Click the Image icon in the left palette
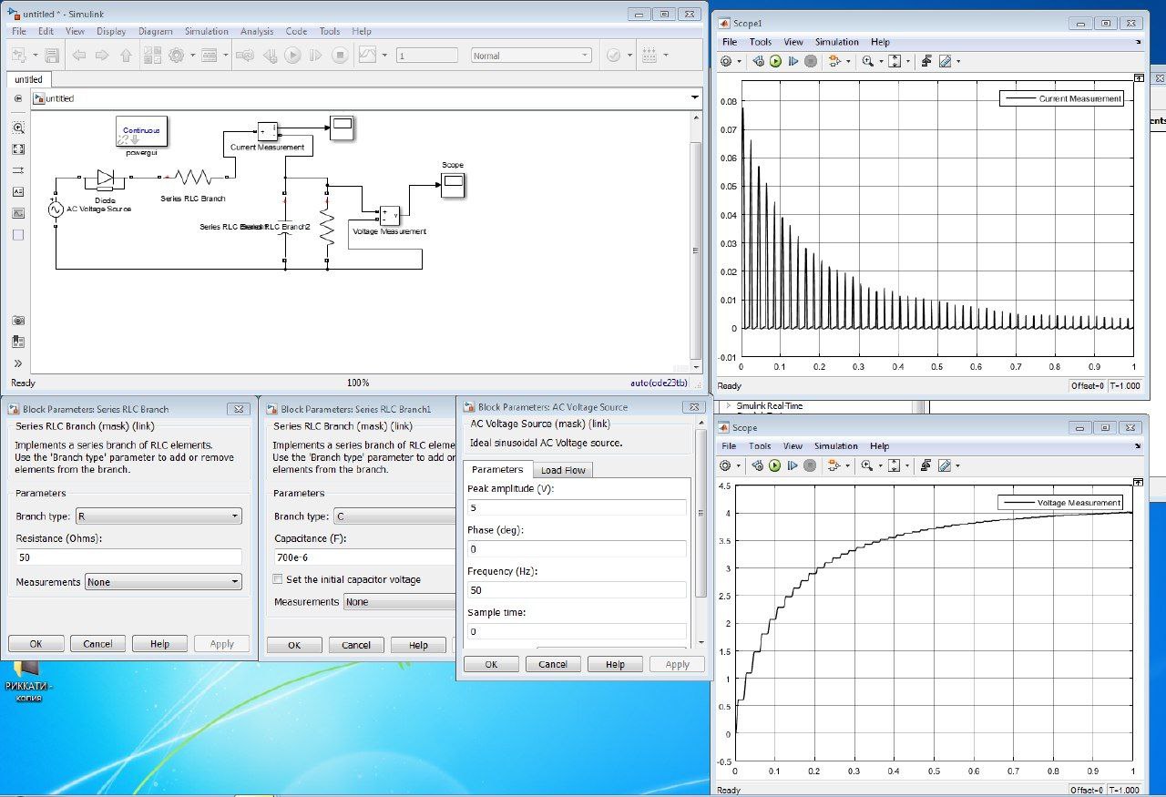Viewport: 1166px width, 797px height. [18, 213]
